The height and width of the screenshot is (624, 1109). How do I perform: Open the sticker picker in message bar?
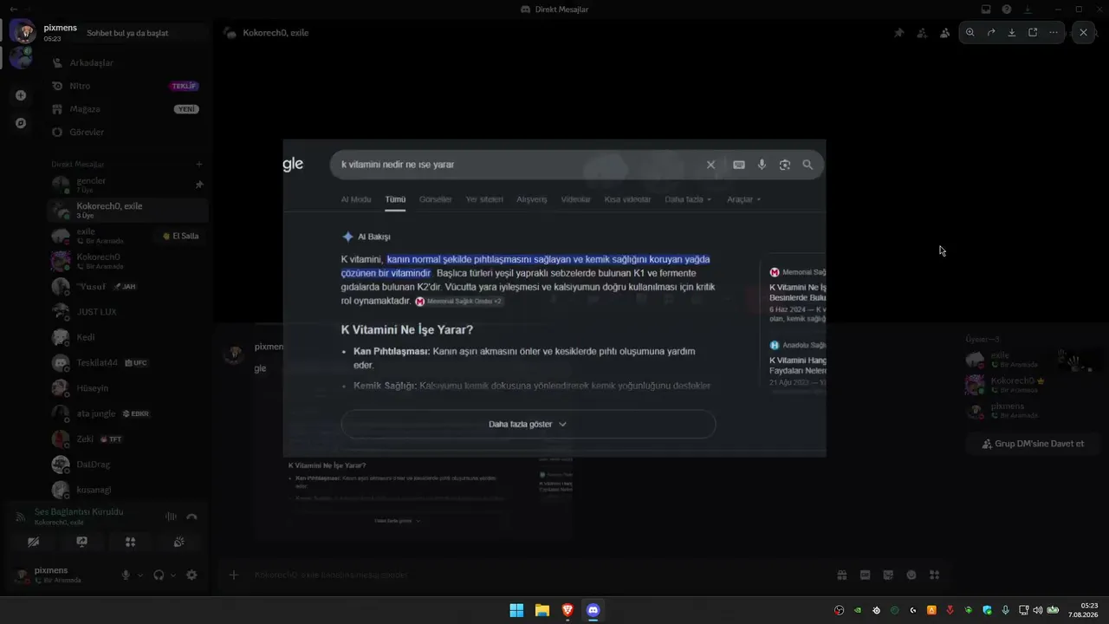888,575
